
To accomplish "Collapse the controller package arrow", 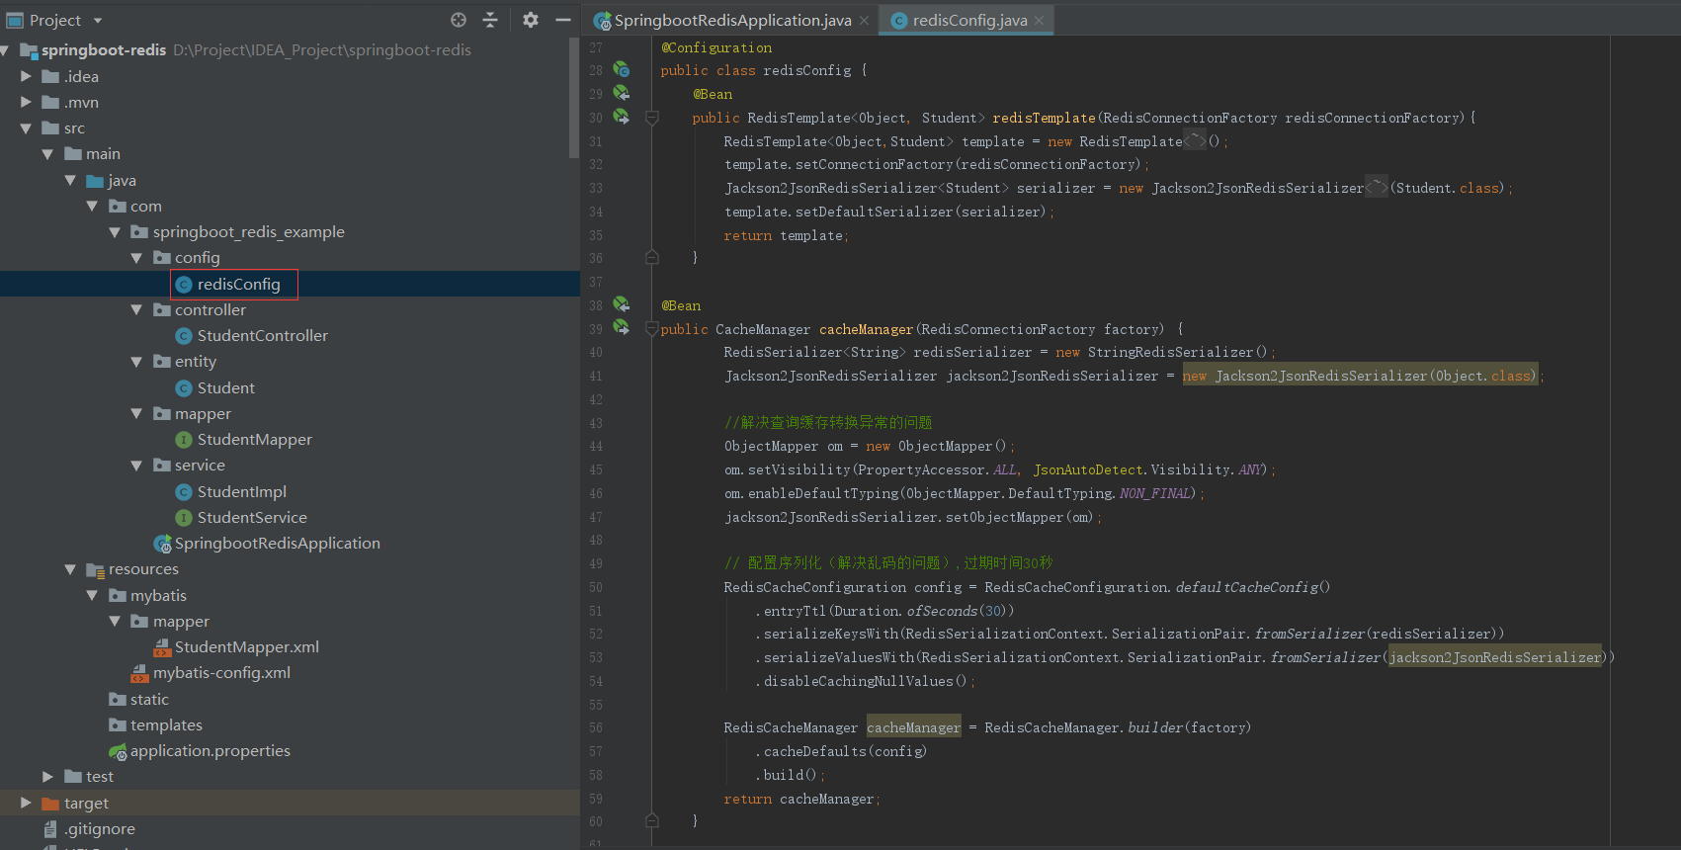I will point(137,309).
